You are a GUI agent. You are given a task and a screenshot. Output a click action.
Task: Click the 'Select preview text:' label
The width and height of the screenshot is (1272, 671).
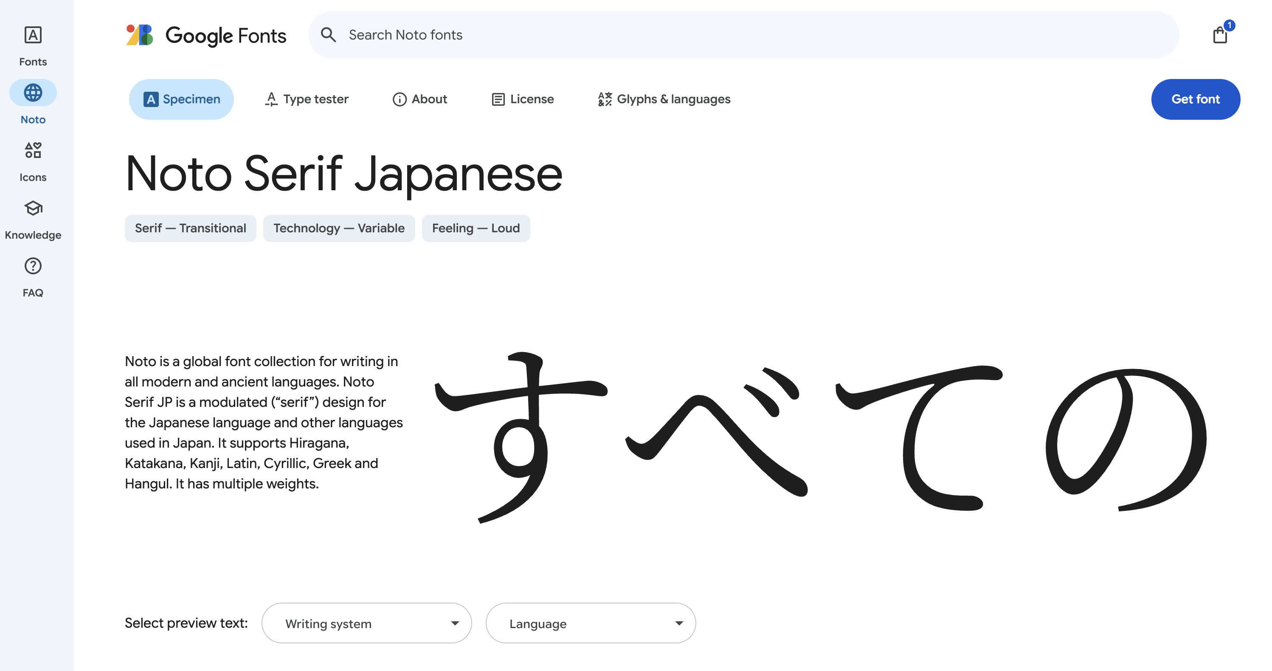click(186, 623)
